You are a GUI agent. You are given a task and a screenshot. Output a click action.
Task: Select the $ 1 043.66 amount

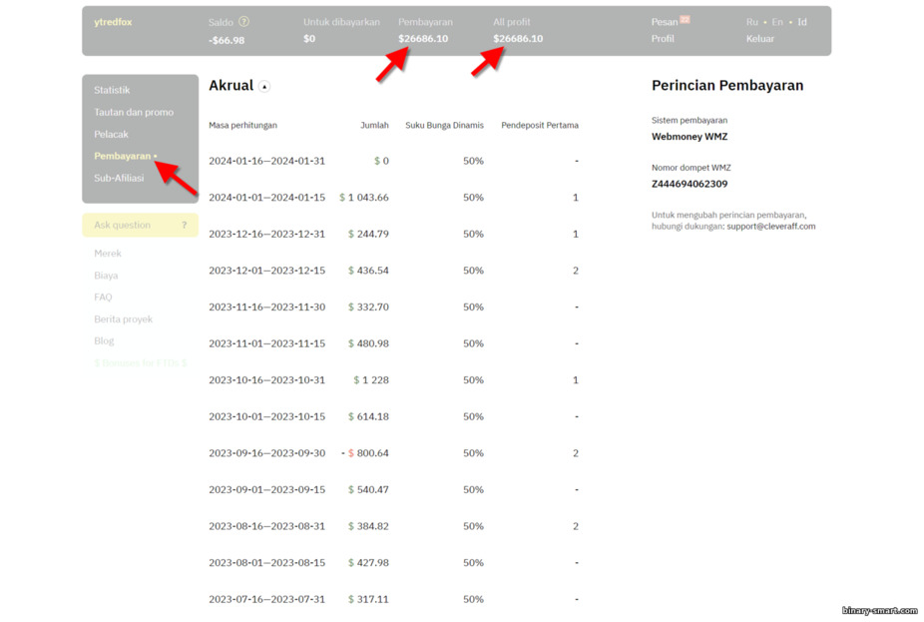pos(364,198)
